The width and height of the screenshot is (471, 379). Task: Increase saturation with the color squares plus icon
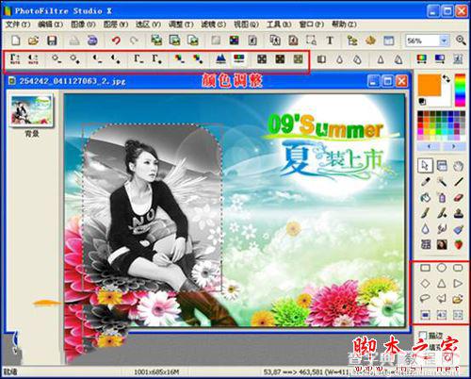[198, 58]
